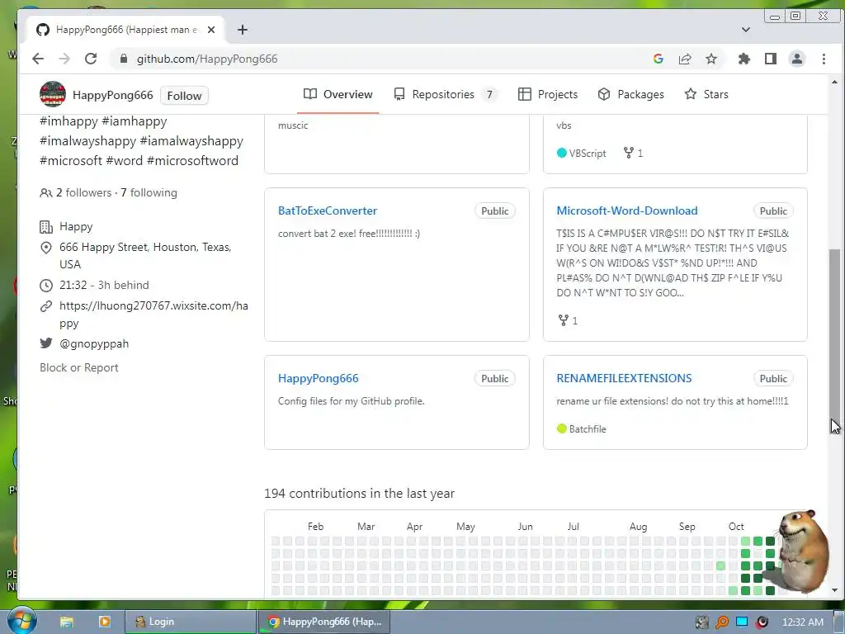Click the leftmost system tray icon

pyautogui.click(x=701, y=622)
